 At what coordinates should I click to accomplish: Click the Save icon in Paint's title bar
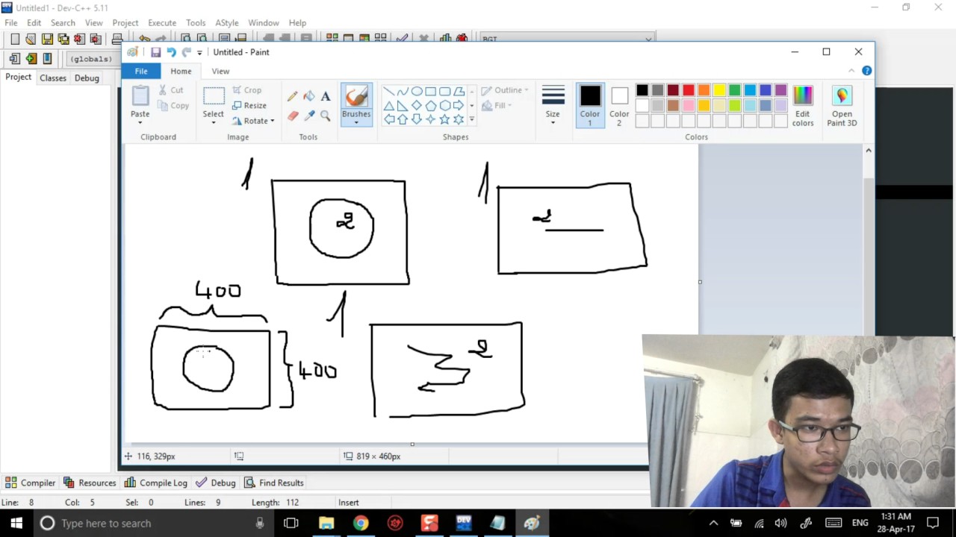(x=155, y=52)
